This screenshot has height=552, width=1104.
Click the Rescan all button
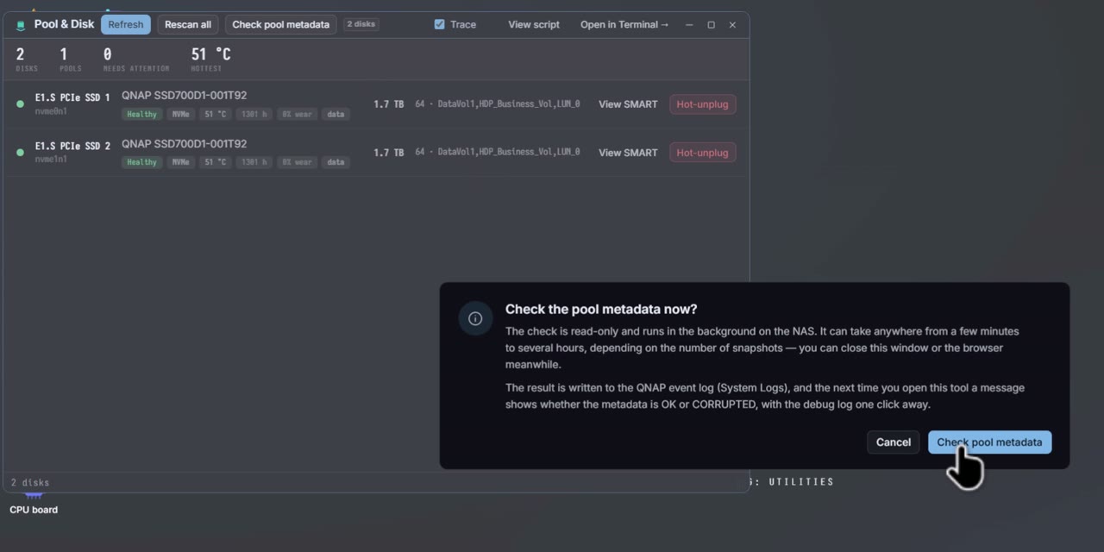[188, 24]
